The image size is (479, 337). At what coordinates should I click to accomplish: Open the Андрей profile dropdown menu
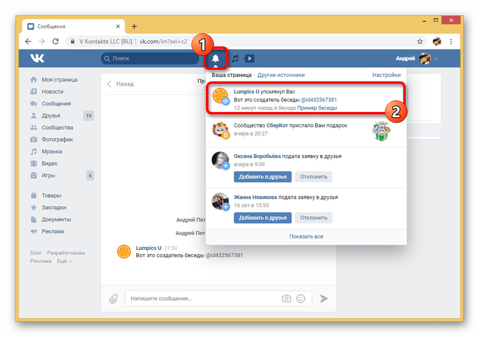[x=417, y=58]
